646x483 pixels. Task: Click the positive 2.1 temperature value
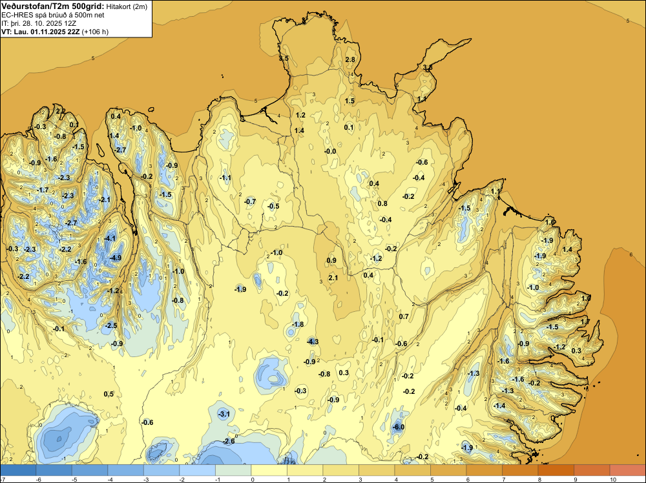[333, 278]
